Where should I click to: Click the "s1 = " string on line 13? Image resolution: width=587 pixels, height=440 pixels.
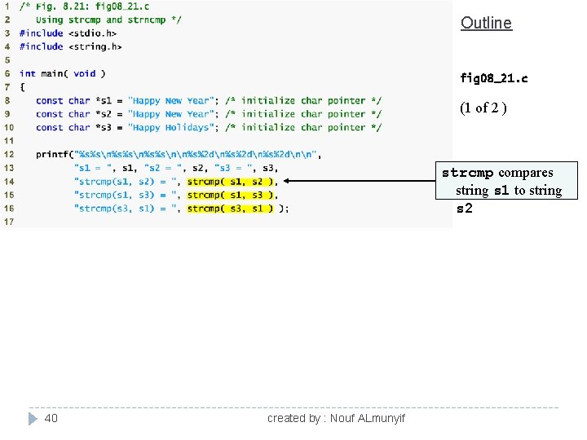click(93, 168)
